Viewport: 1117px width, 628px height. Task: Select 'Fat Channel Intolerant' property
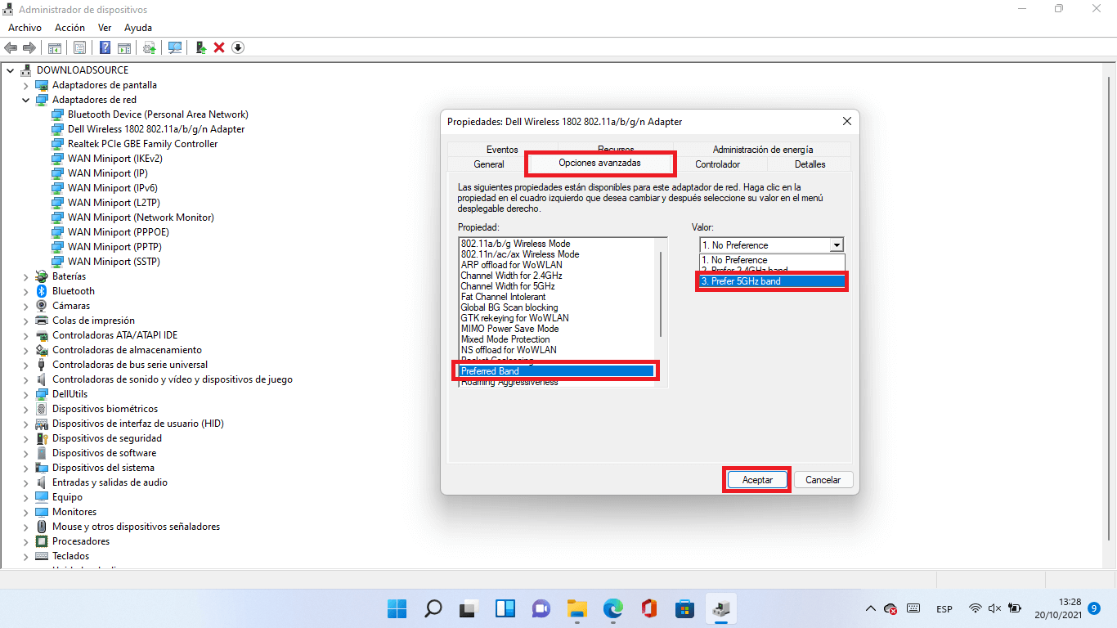coord(503,297)
